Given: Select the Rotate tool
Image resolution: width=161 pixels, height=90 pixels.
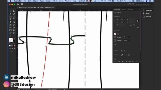Looking at the screenshot, I should (14, 19).
